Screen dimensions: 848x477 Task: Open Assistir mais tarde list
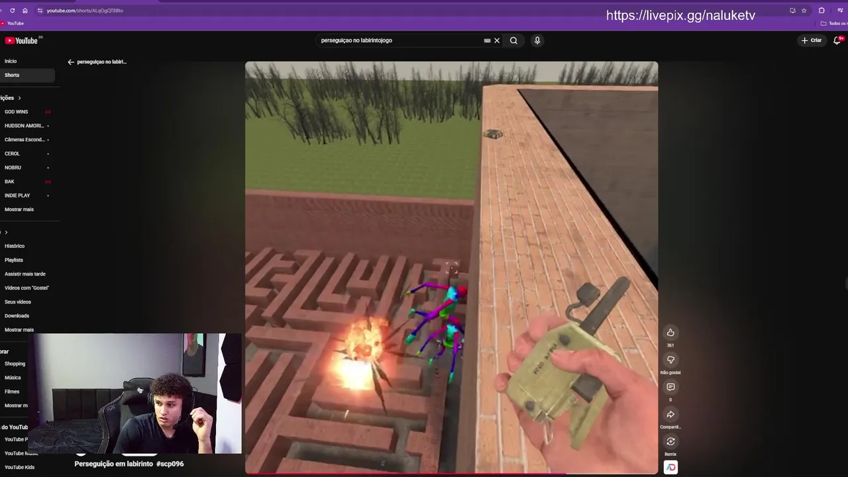(x=26, y=274)
